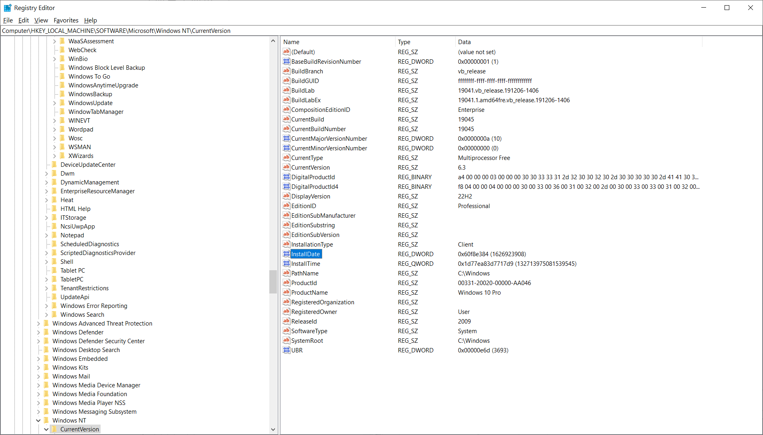Sort values by the Type column header
Image resolution: width=763 pixels, height=435 pixels.
(x=425, y=42)
